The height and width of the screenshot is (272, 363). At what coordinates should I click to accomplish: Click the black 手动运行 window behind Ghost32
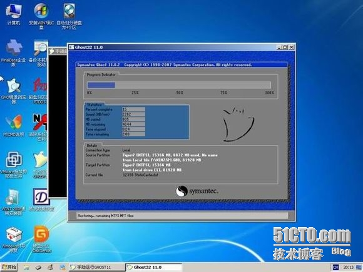[58, 126]
